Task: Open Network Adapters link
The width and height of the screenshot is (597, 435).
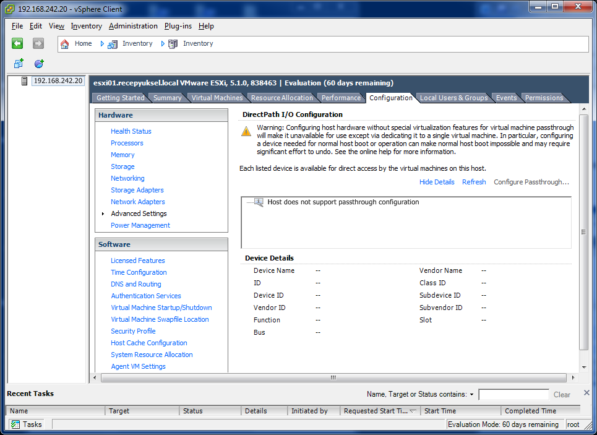Action: (x=138, y=202)
